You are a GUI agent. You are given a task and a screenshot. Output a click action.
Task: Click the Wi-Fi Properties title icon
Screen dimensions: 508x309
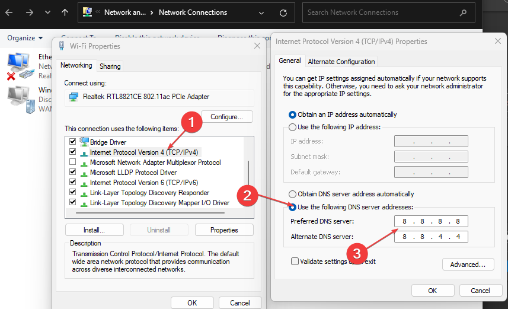(x=62, y=46)
